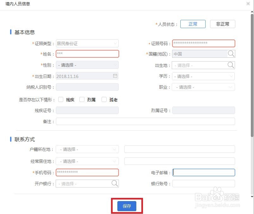Tick the 残疾 checkbox

(61, 99)
